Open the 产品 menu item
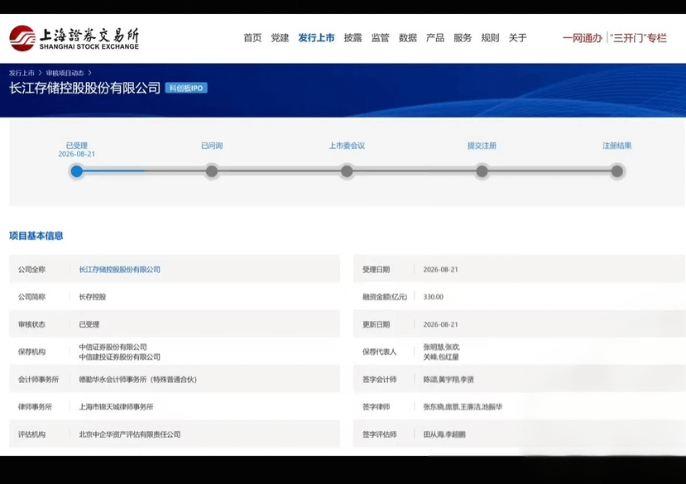686x484 pixels. [x=435, y=38]
